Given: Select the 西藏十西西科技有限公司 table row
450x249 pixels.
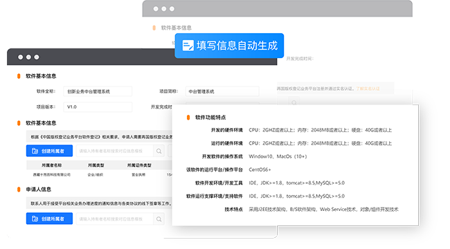Looking at the screenshot, I should point(99,174).
